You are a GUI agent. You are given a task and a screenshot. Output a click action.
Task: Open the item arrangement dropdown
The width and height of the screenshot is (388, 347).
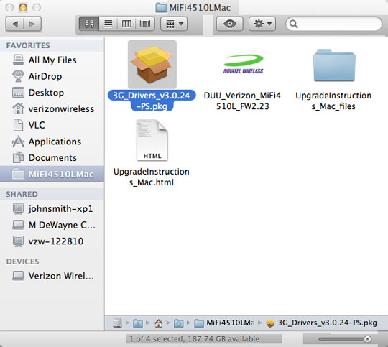pos(174,24)
